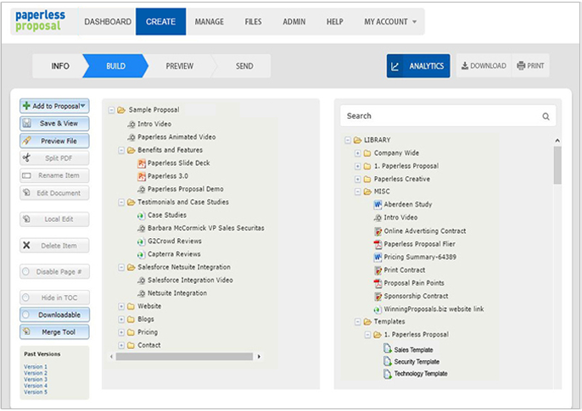Image resolution: width=582 pixels, height=411 pixels.
Task: Toggle the Hide in TOC option
Action: pos(25,297)
